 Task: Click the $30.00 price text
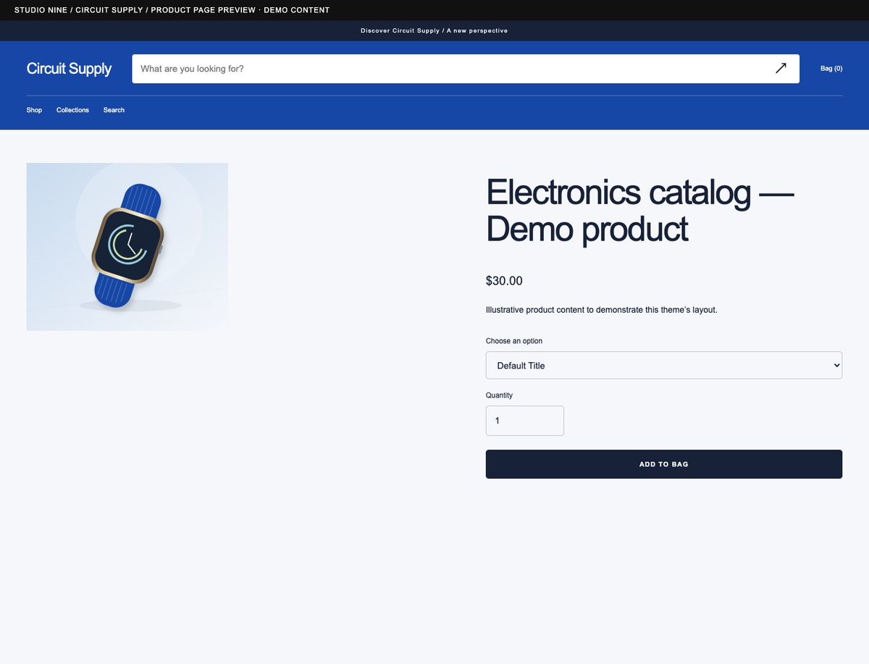point(504,281)
